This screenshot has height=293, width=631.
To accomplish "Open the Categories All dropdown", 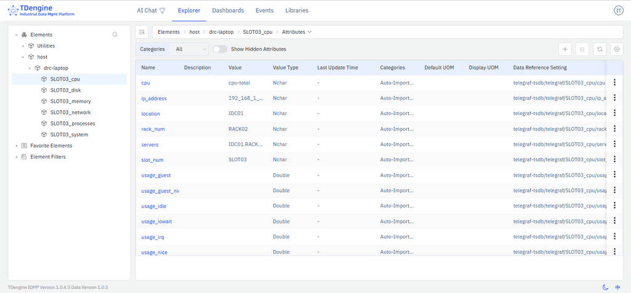I will [x=191, y=49].
